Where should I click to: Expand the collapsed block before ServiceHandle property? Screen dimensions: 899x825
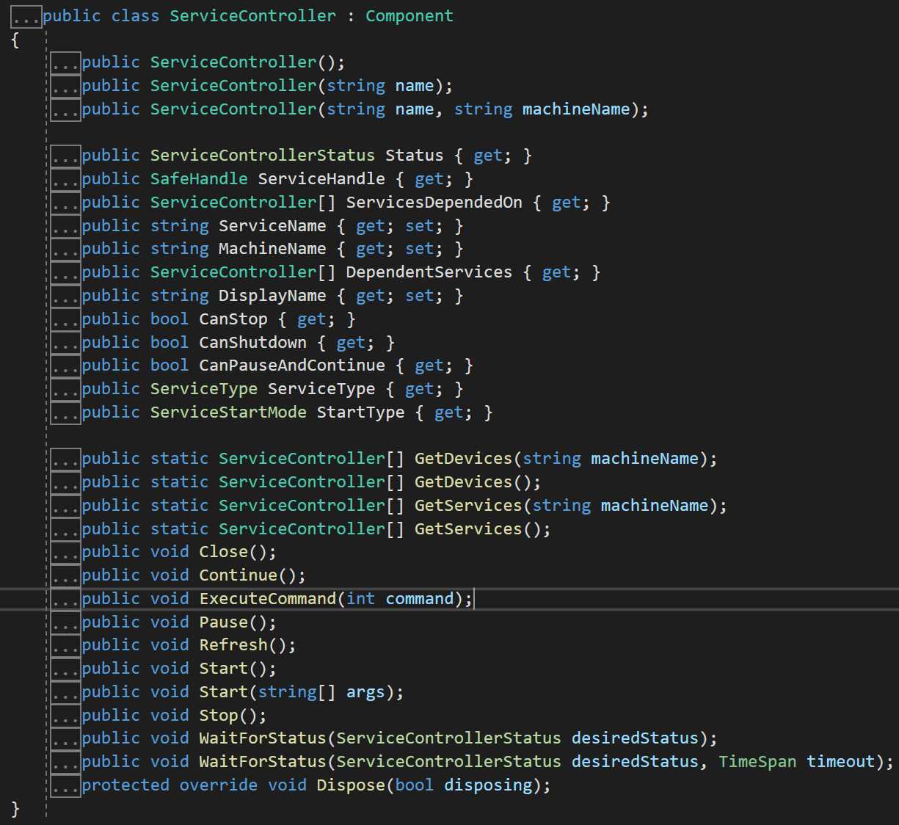(x=66, y=180)
